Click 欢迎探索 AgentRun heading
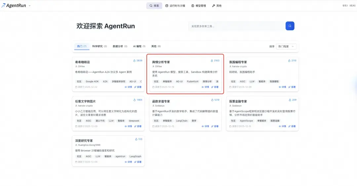 click(x=105, y=26)
